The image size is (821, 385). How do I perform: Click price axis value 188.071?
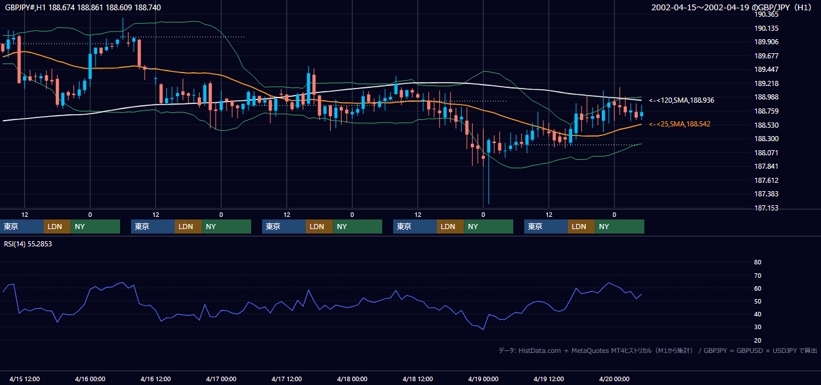click(766, 153)
